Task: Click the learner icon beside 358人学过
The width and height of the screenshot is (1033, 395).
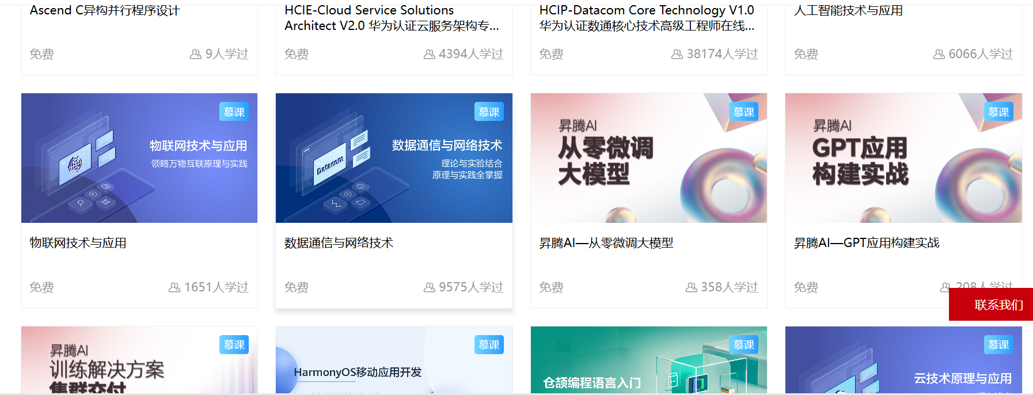Action: [x=692, y=287]
